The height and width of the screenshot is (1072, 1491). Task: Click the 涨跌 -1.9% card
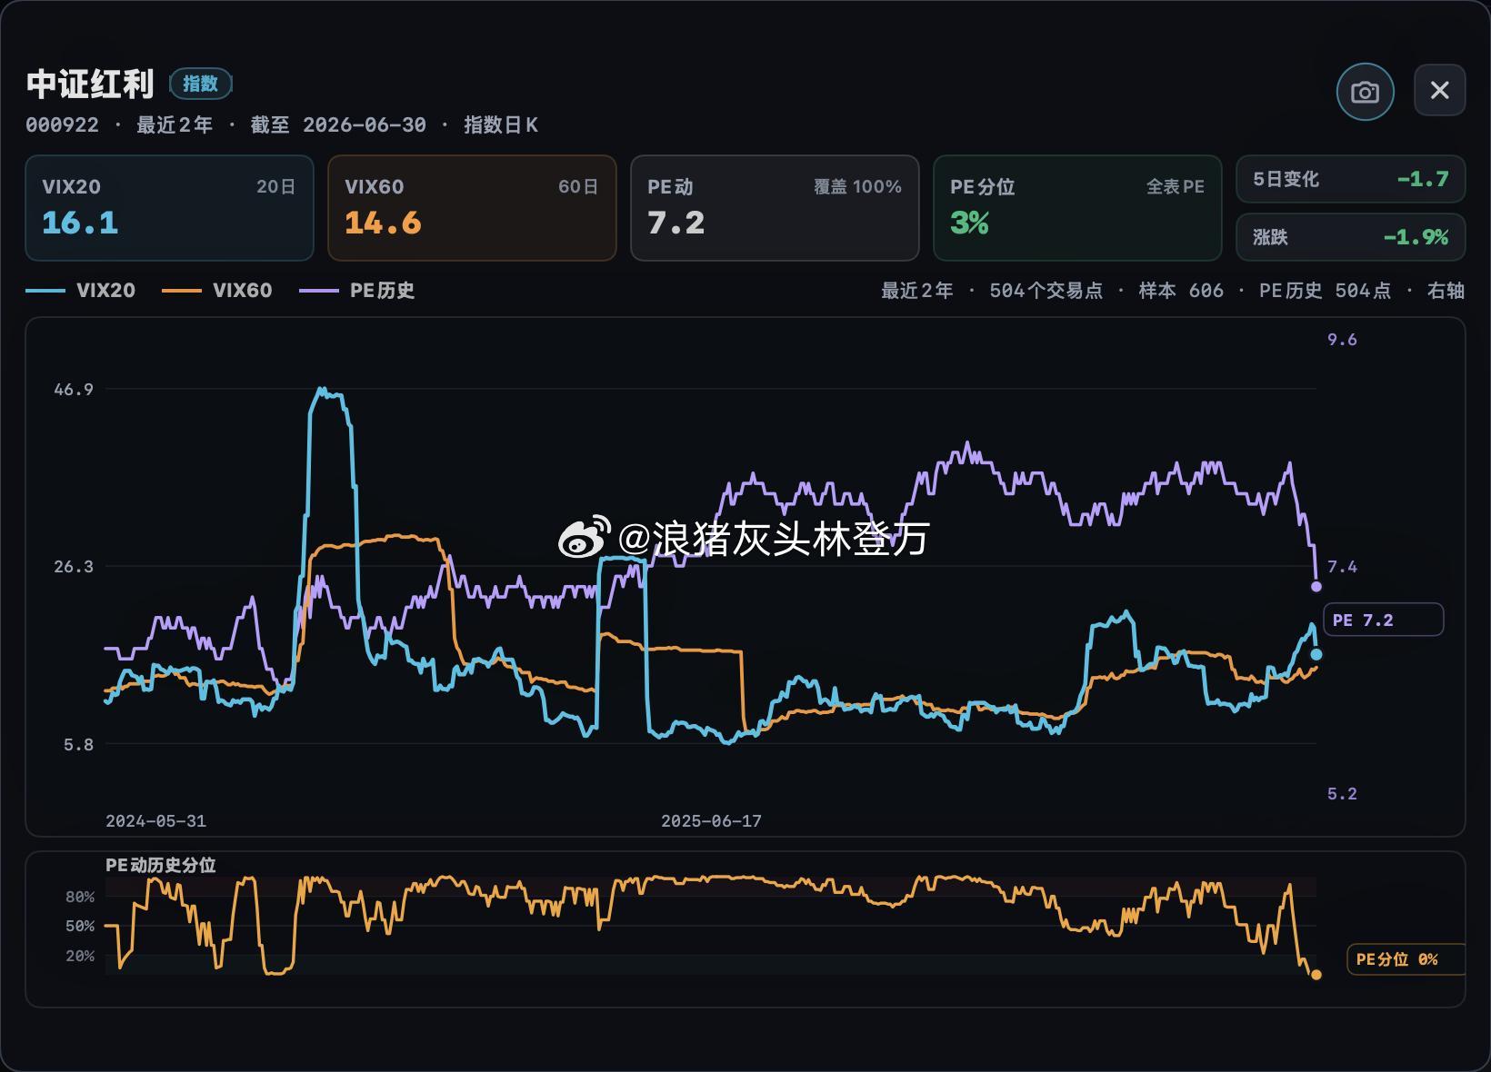coord(1350,237)
